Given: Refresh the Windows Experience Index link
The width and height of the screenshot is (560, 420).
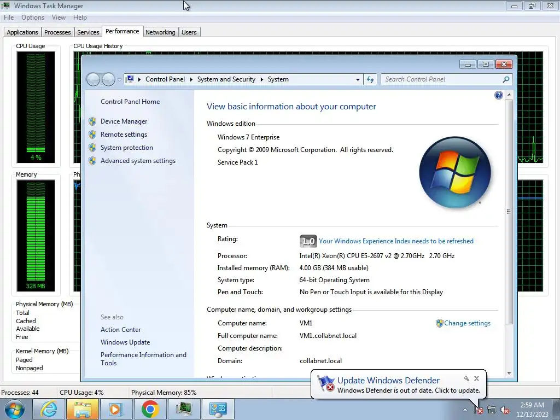Looking at the screenshot, I should click(396, 241).
